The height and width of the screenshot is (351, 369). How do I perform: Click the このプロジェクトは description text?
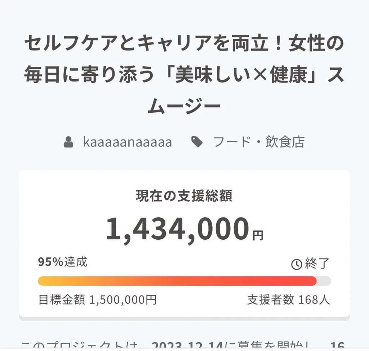[x=79, y=346]
